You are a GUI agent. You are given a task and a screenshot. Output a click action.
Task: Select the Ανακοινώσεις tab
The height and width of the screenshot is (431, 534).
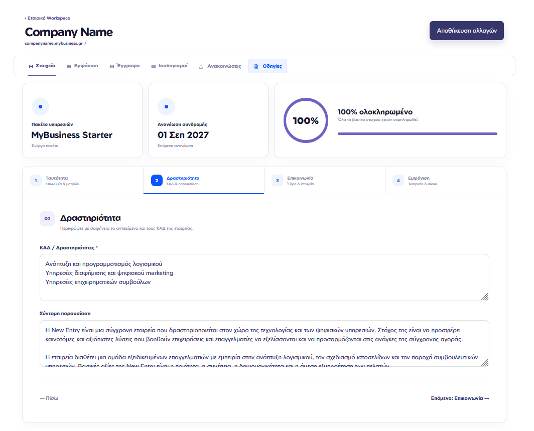pos(220,66)
